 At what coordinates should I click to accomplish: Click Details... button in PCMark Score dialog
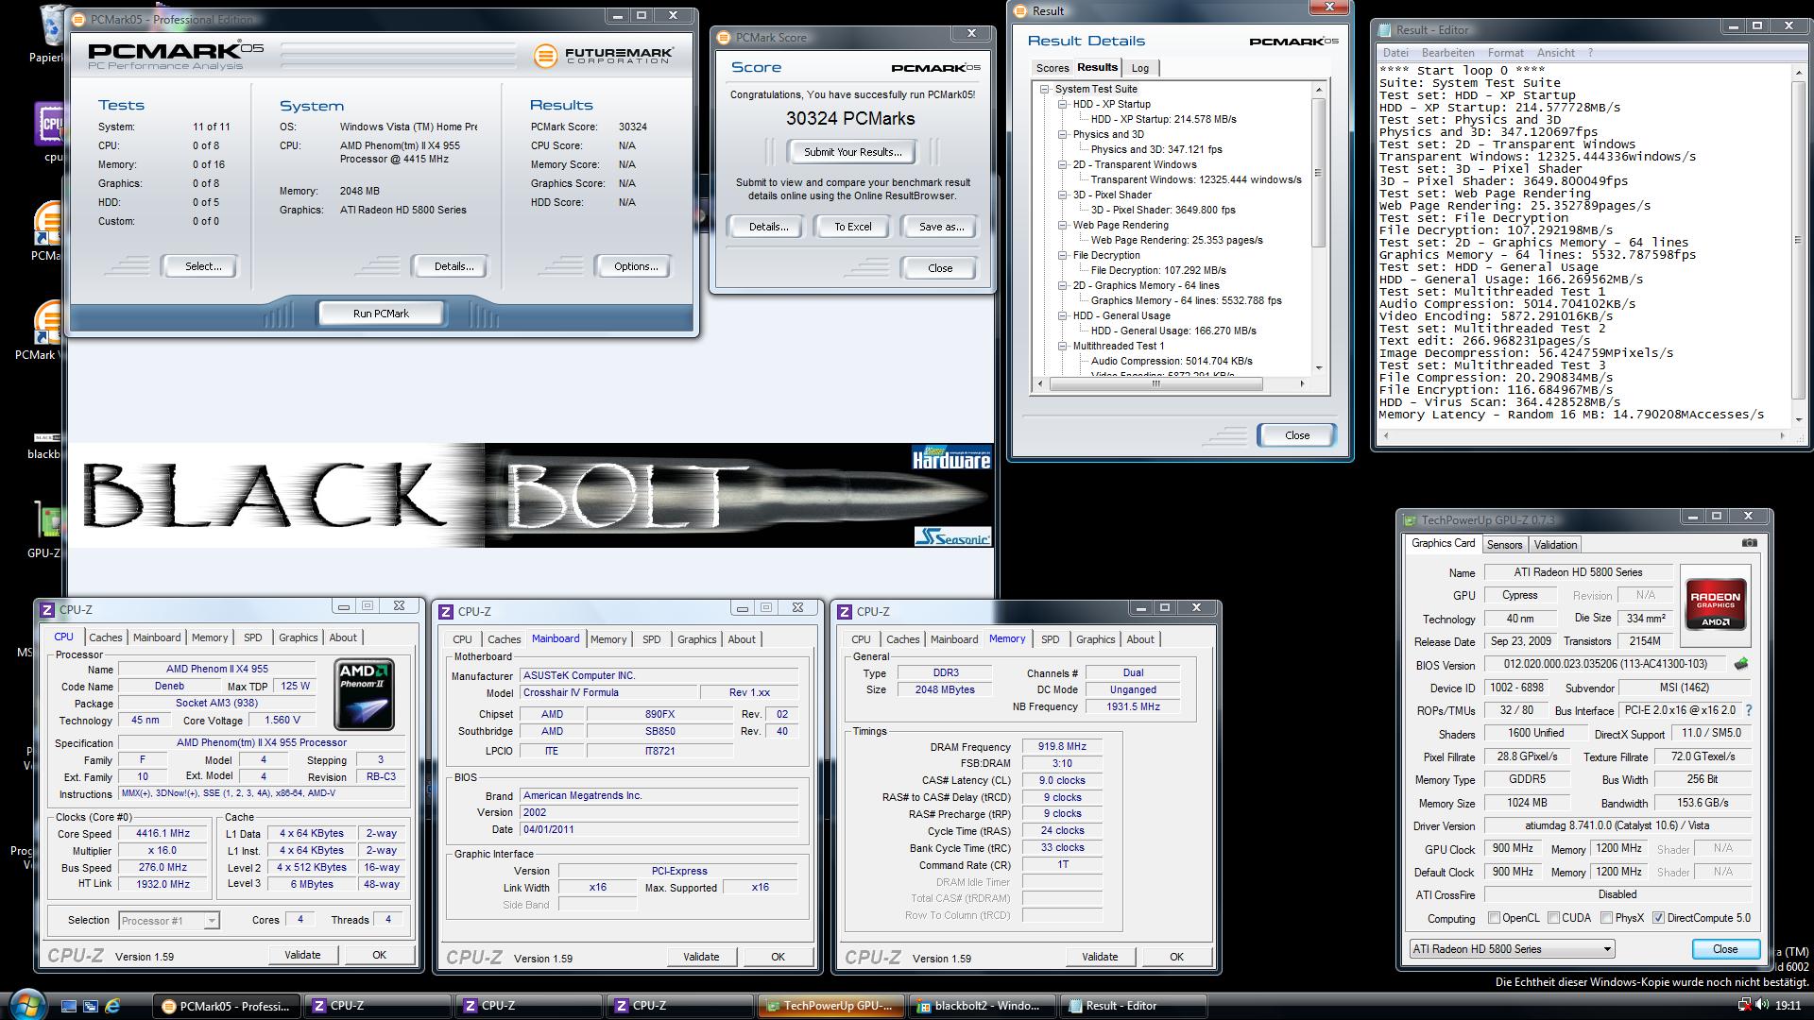tap(768, 227)
